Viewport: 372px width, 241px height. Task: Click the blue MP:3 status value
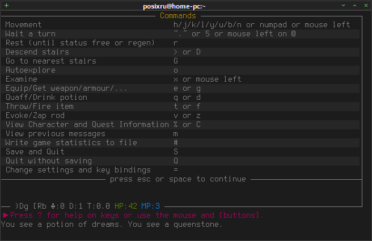151,206
